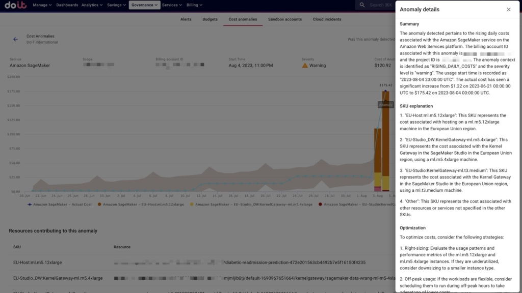The width and height of the screenshot is (522, 293).
Task: Toggle Actual Cost series in legend
Action: [x=59, y=204]
